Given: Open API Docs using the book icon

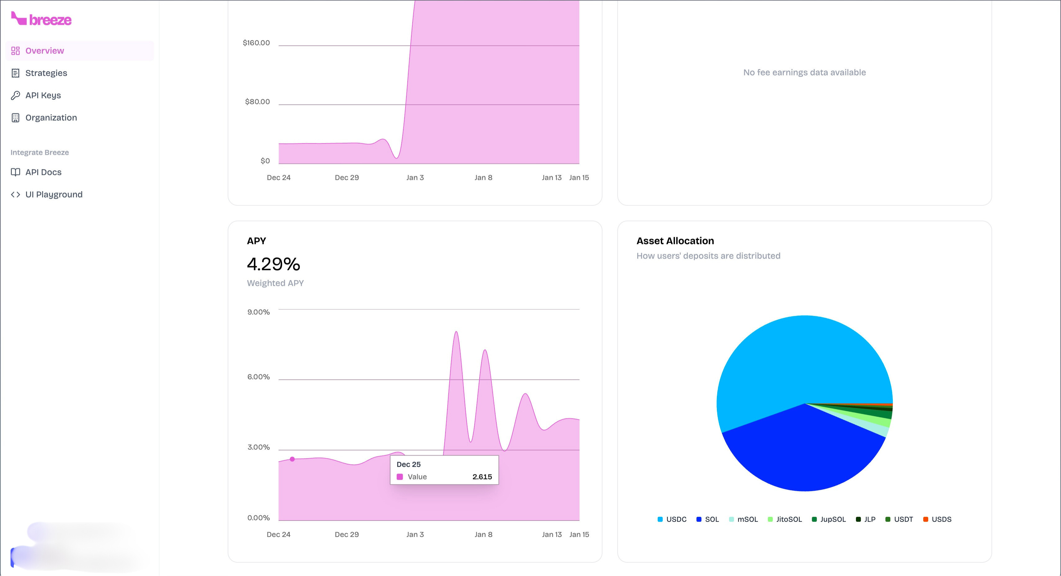Looking at the screenshot, I should pyautogui.click(x=16, y=172).
